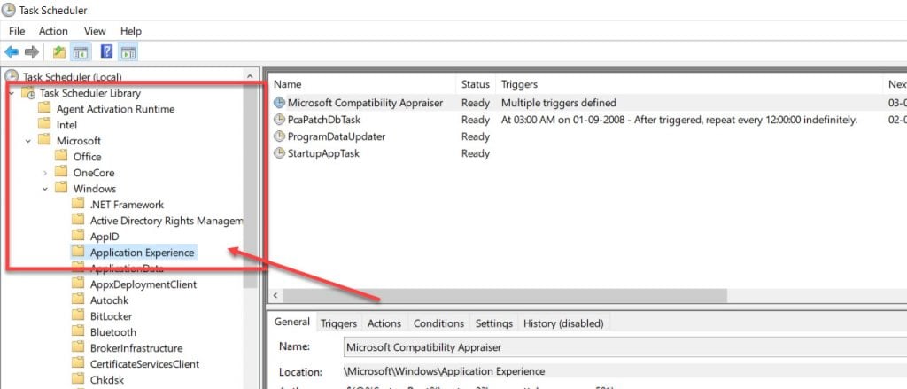The height and width of the screenshot is (389, 907).
Task: Click the PcaPatchDbTask clock icon
Action: [279, 120]
